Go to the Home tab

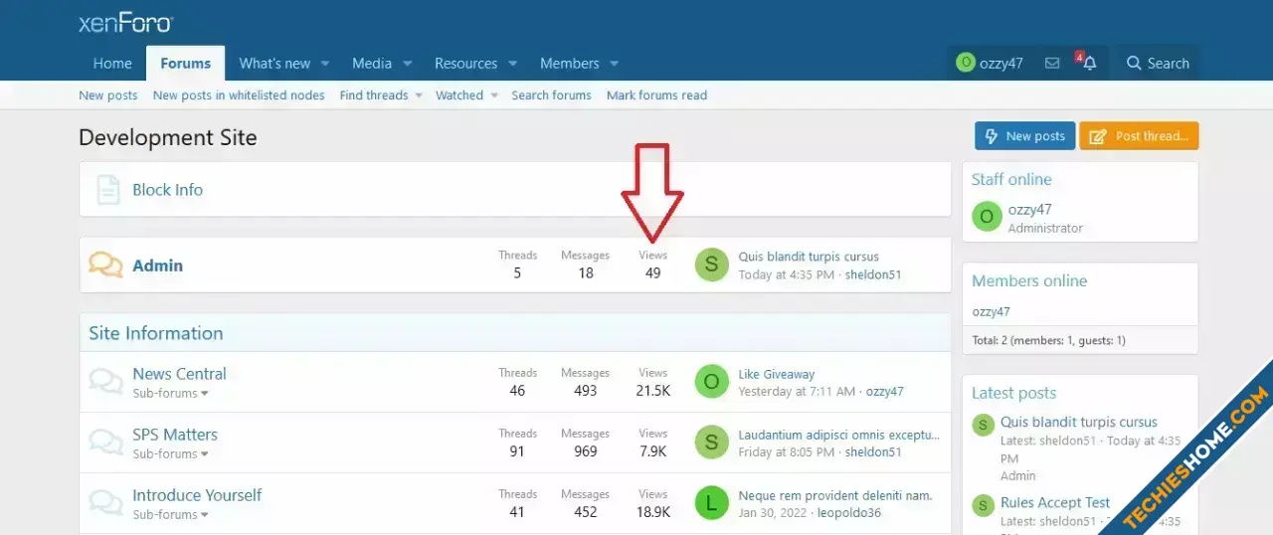pos(112,63)
